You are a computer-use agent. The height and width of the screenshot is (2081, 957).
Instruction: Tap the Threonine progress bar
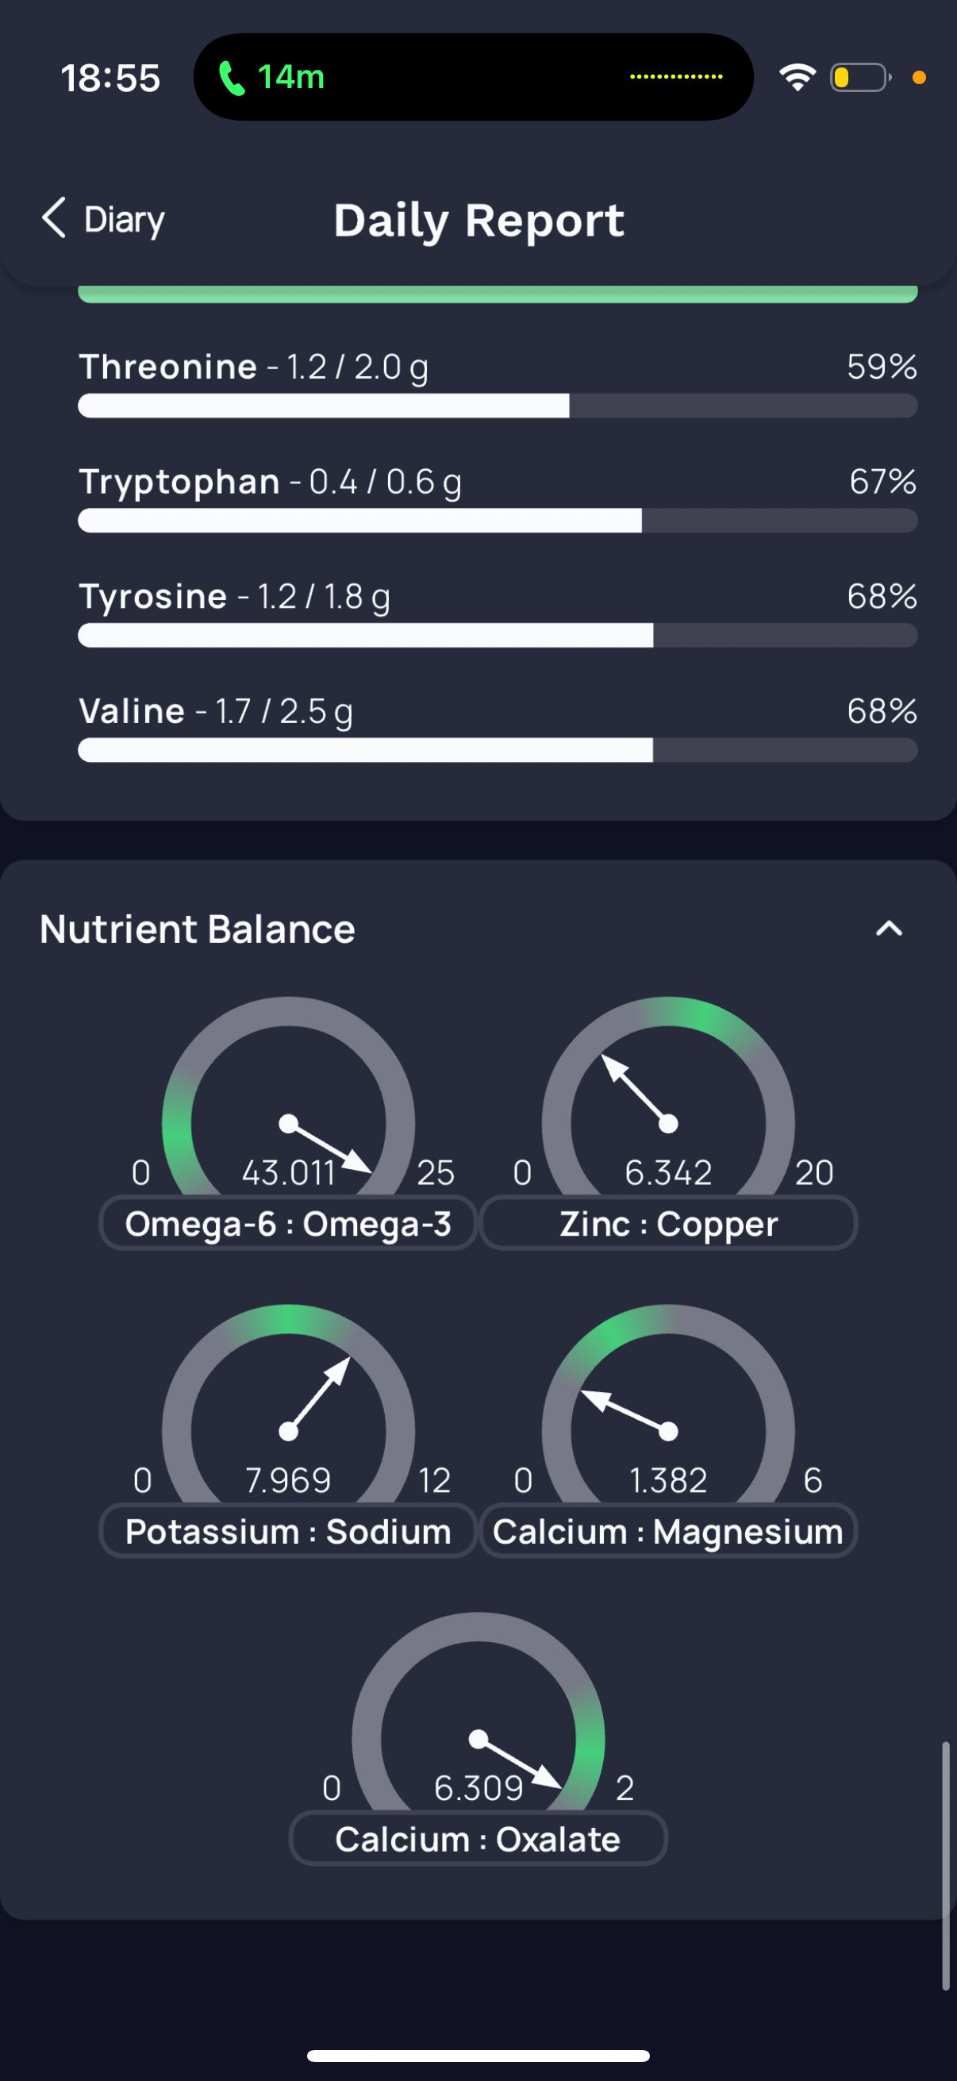pos(498,406)
